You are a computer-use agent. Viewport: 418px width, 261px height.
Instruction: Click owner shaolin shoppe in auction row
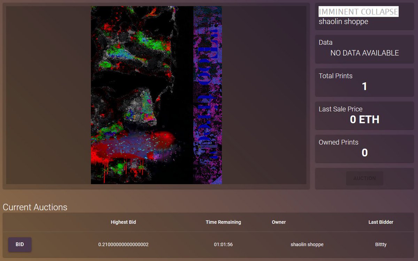307,244
